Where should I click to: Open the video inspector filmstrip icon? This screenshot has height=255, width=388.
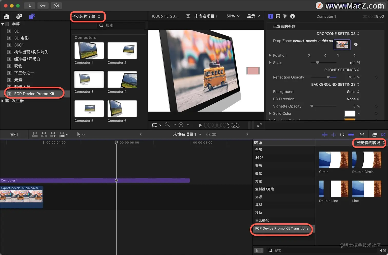coord(278,16)
